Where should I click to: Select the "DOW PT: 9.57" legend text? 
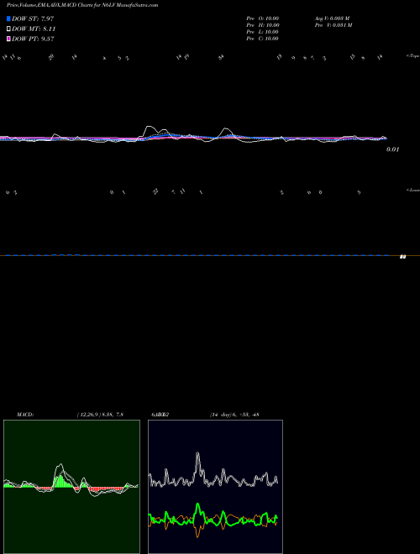tap(33, 39)
